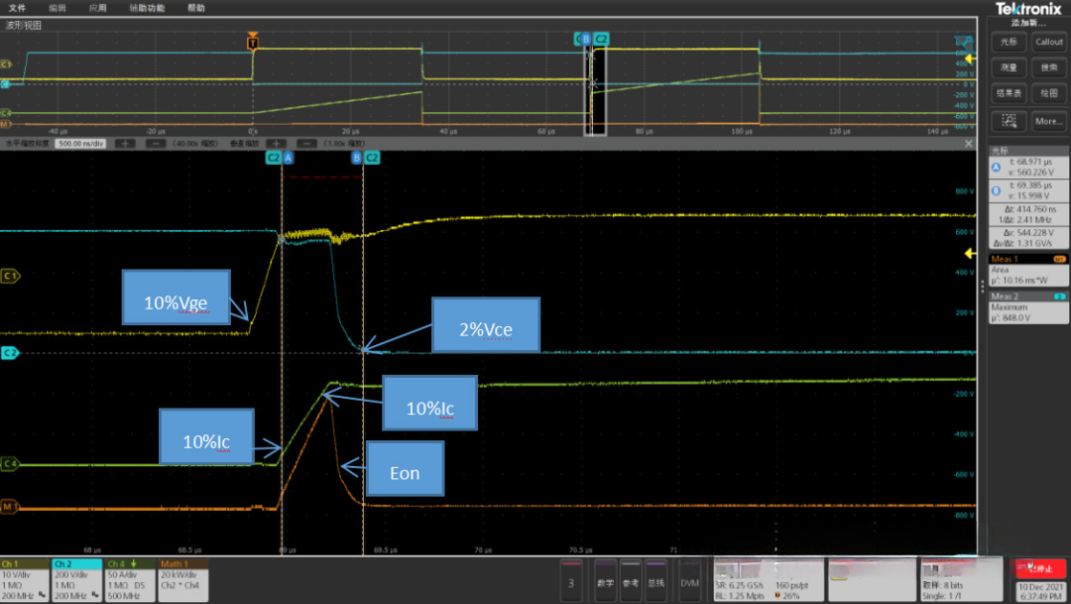Open Meas 1 Area measurement badge
This screenshot has width=1071, height=604.
1028,268
